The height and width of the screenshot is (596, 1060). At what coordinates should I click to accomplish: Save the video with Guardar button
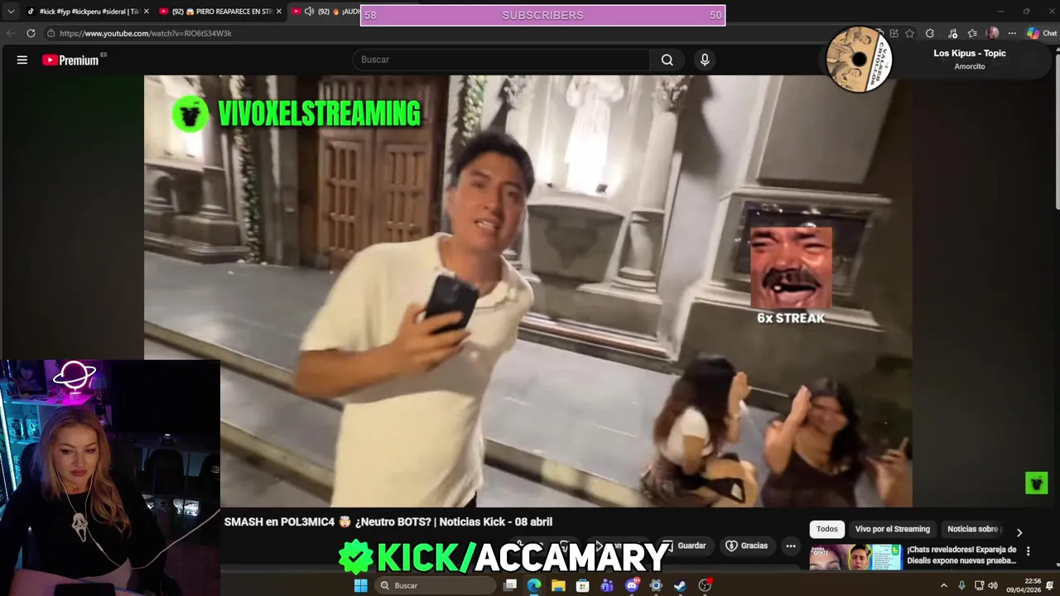(684, 546)
